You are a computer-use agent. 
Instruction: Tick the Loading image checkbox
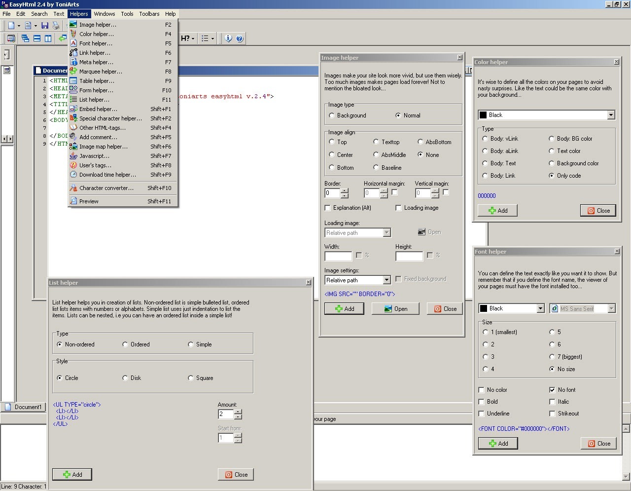pos(399,208)
